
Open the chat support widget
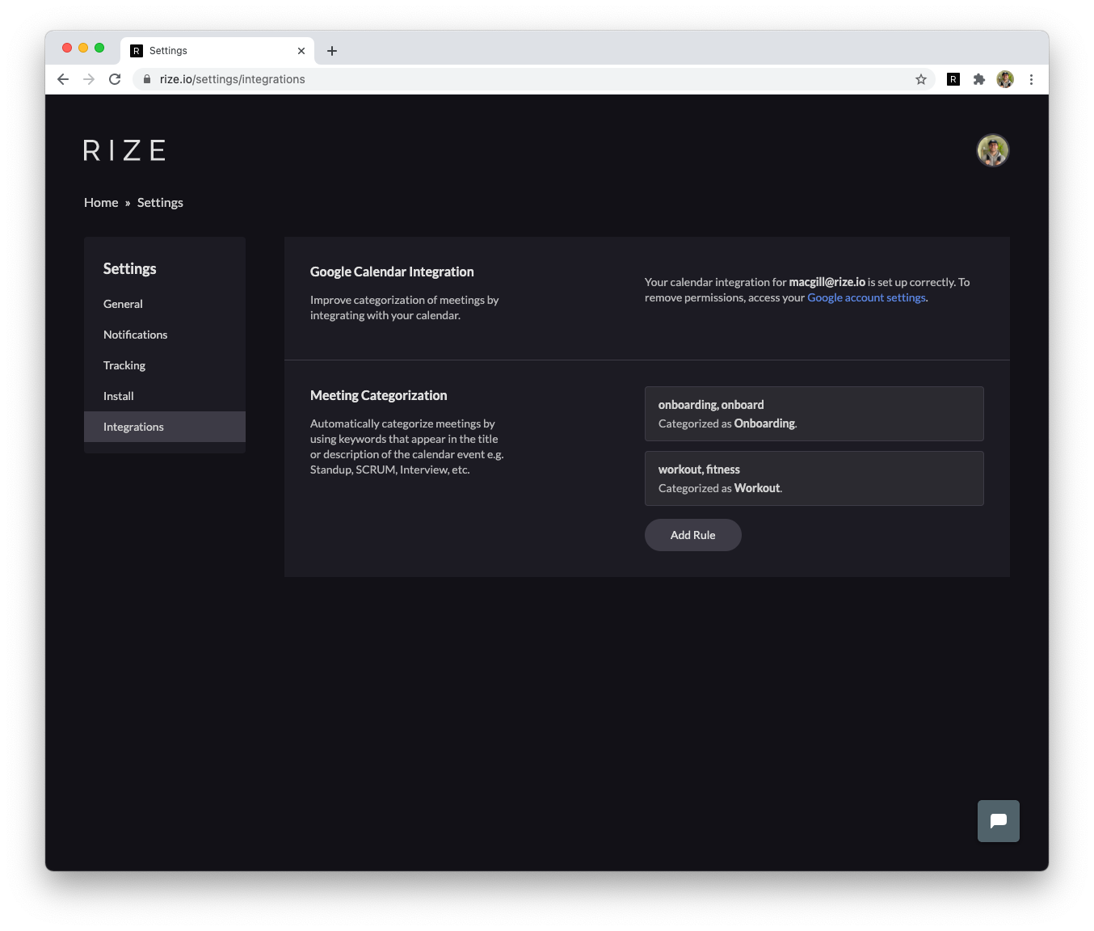click(998, 821)
